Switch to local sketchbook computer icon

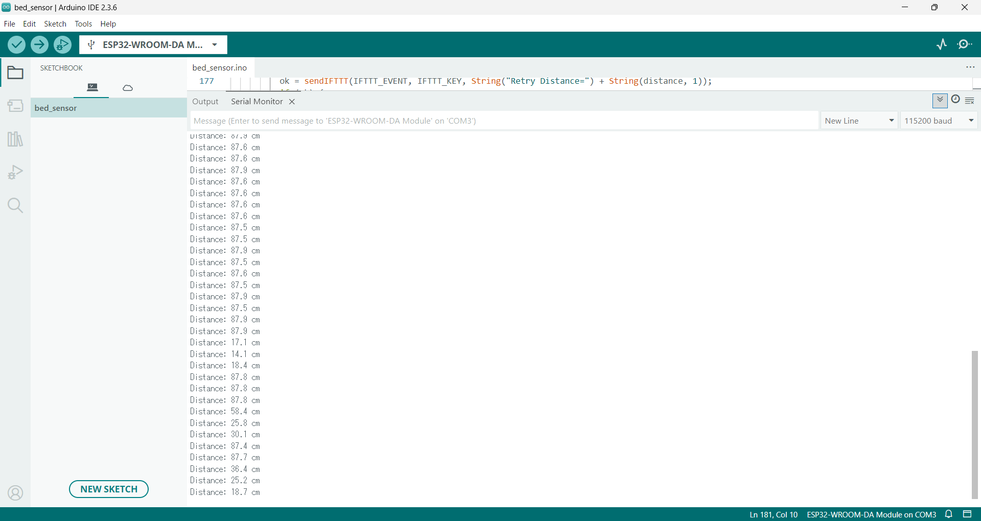tap(92, 87)
